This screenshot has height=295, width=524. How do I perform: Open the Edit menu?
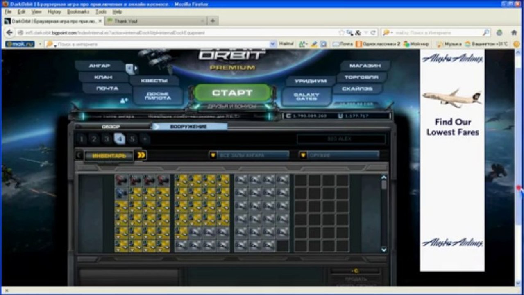pyautogui.click(x=21, y=12)
